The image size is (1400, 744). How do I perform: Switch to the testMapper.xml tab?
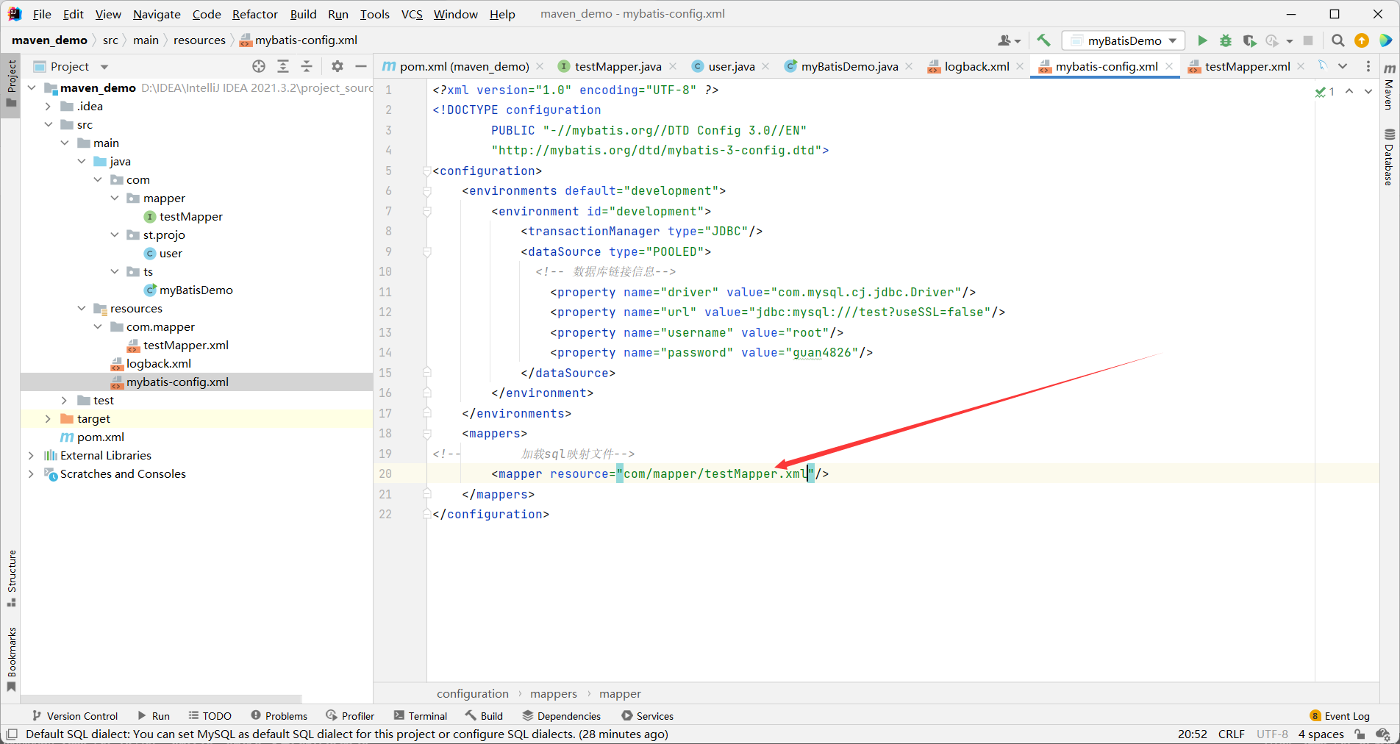(x=1247, y=66)
